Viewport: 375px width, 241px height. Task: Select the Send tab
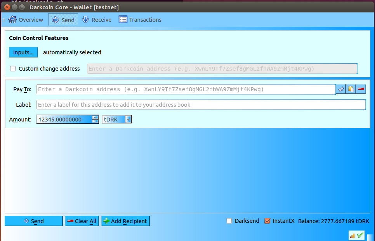63,20
